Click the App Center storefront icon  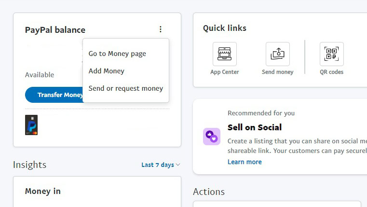[x=225, y=54]
